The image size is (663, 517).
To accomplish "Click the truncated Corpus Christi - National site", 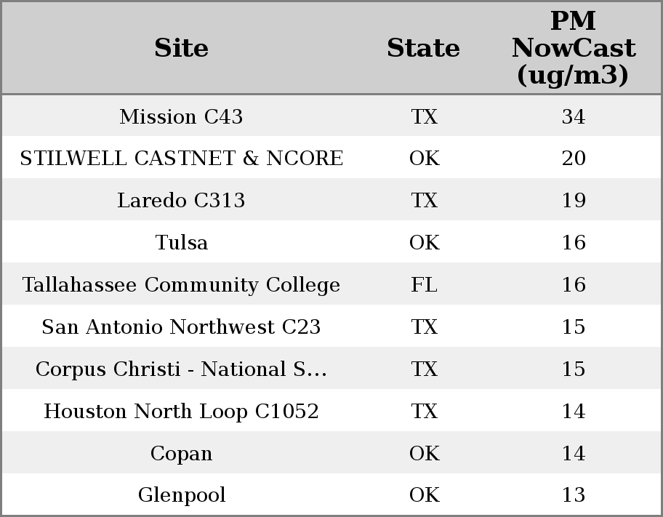I will coord(181,369).
